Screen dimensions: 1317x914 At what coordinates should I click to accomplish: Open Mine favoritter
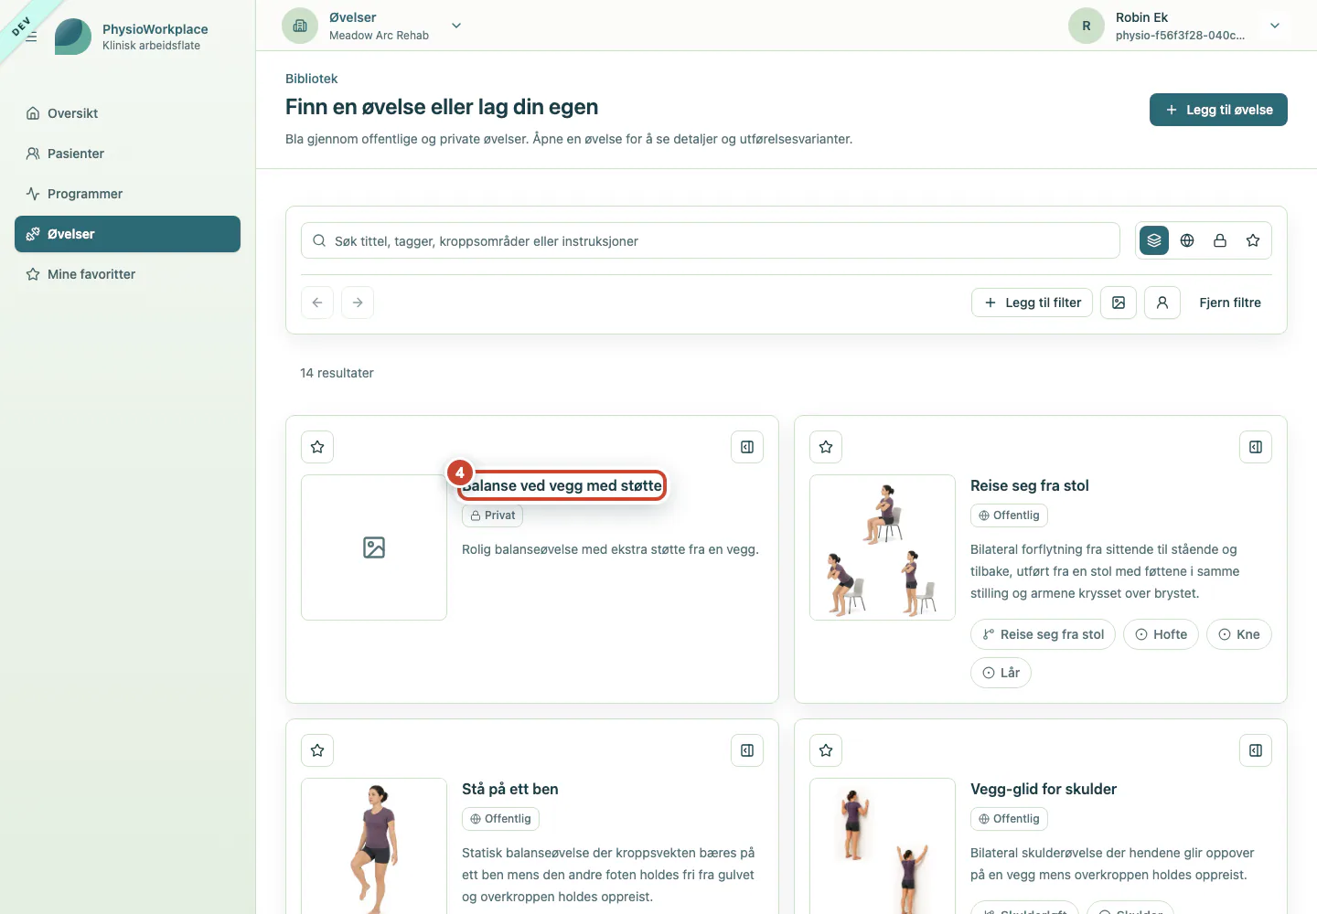click(127, 274)
